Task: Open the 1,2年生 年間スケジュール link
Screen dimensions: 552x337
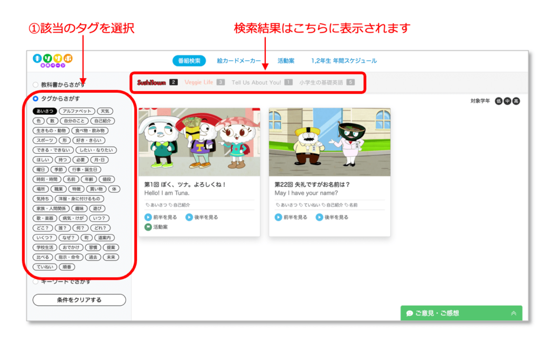Action: [x=344, y=60]
